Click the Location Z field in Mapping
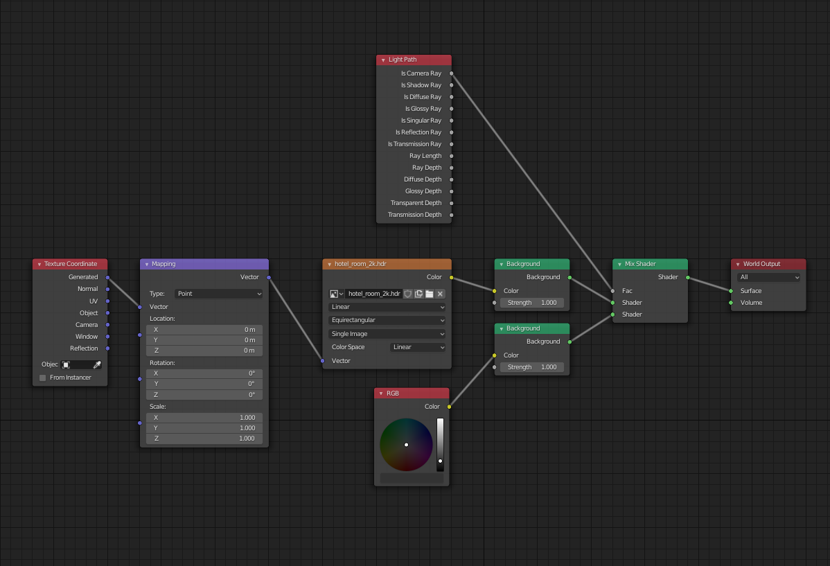Viewport: 830px width, 566px height. tap(204, 351)
